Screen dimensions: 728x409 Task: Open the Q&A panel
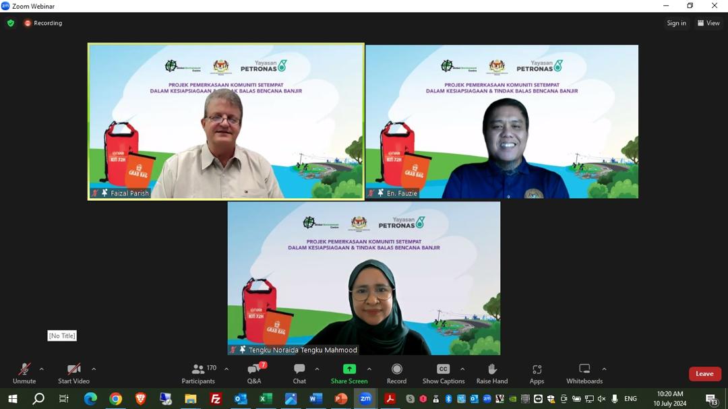254,373
